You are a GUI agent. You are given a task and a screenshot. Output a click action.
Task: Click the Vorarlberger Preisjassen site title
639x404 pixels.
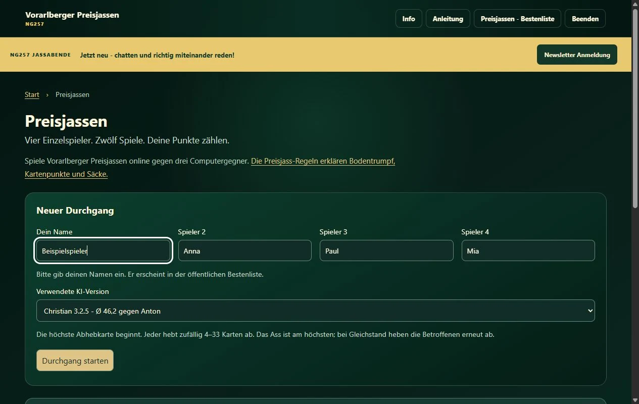(x=72, y=15)
